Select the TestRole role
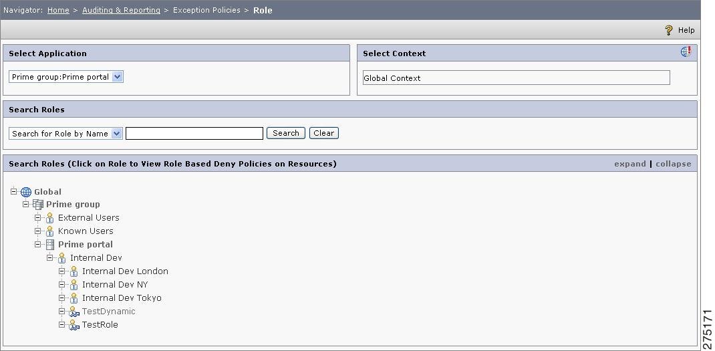Screen dimensions: 715x351 pos(100,324)
